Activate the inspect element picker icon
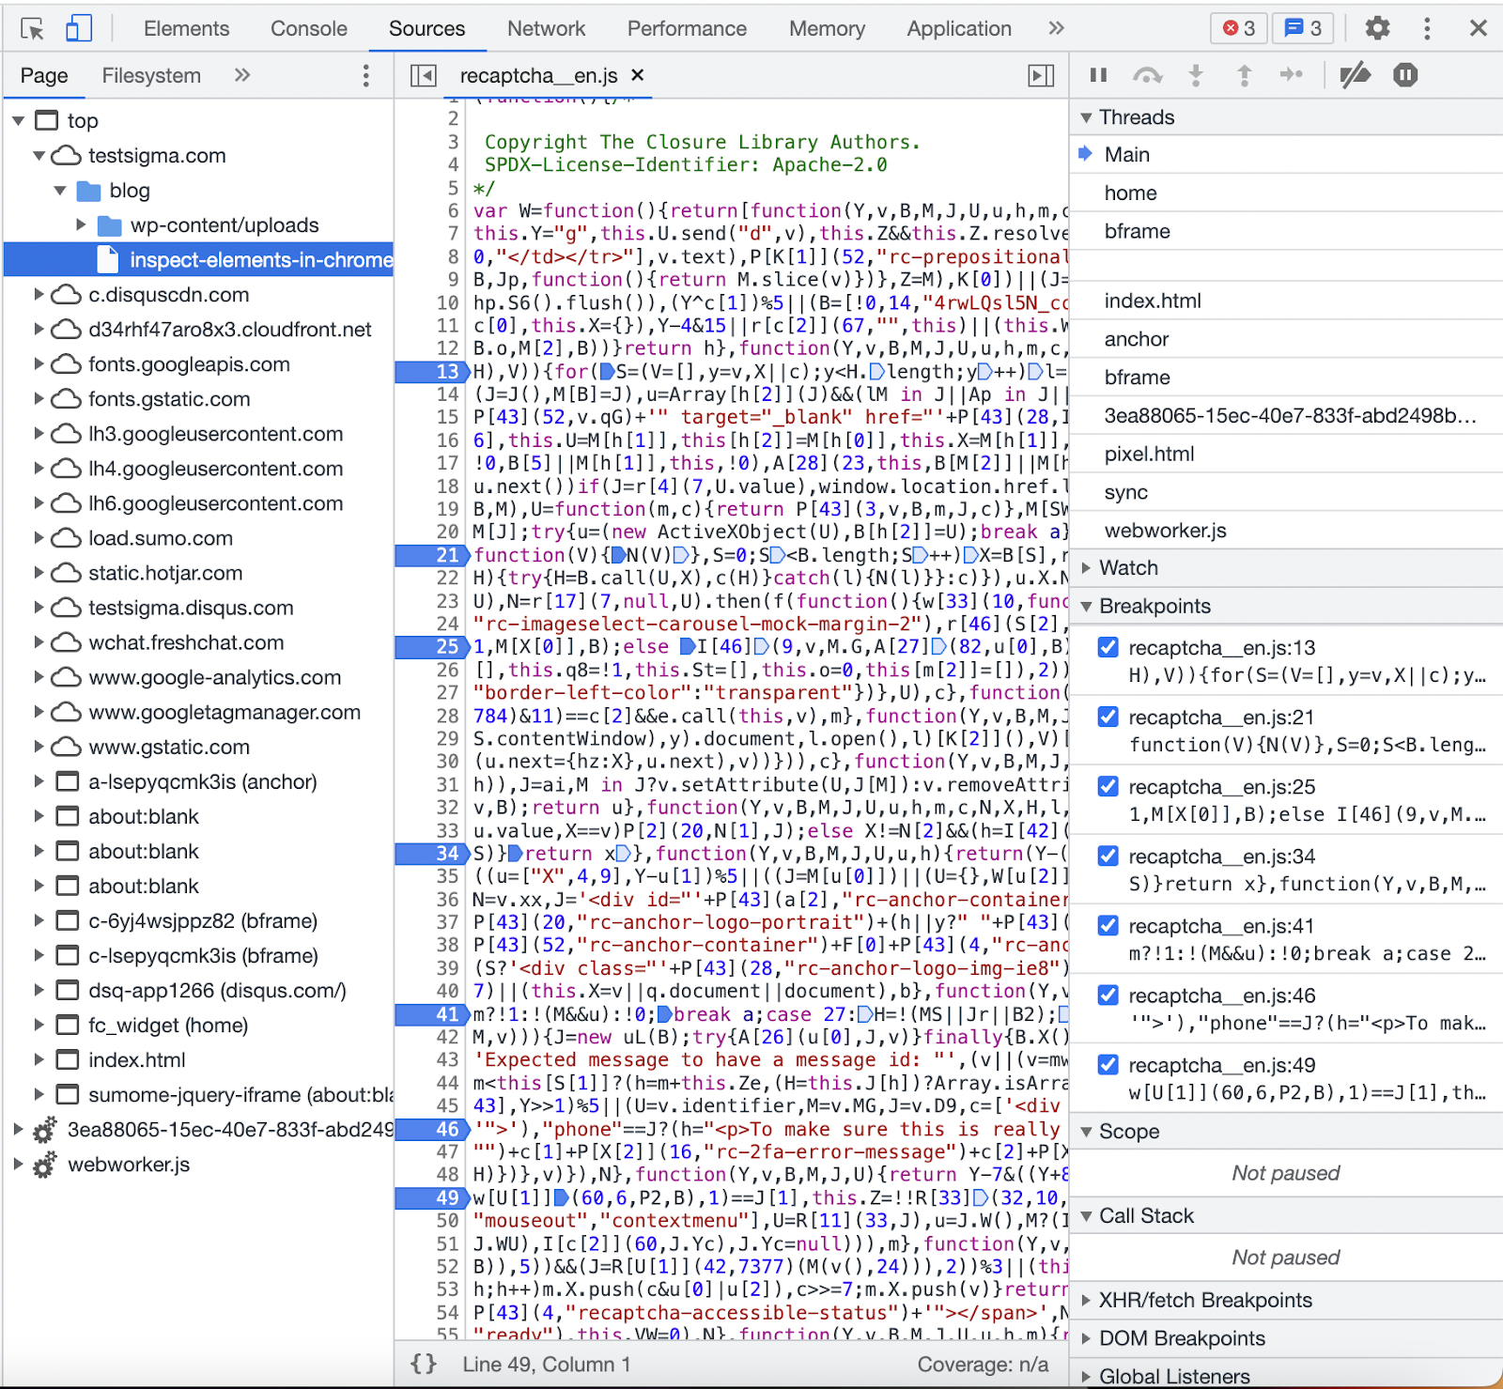 pos(32,29)
